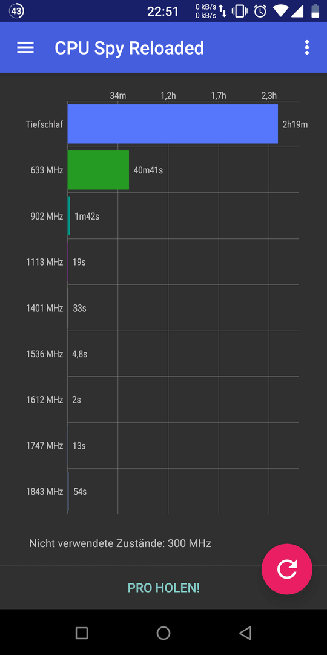Image resolution: width=327 pixels, height=655 pixels.
Task: Tap the PRO HOLEN! link
Action: point(163,588)
